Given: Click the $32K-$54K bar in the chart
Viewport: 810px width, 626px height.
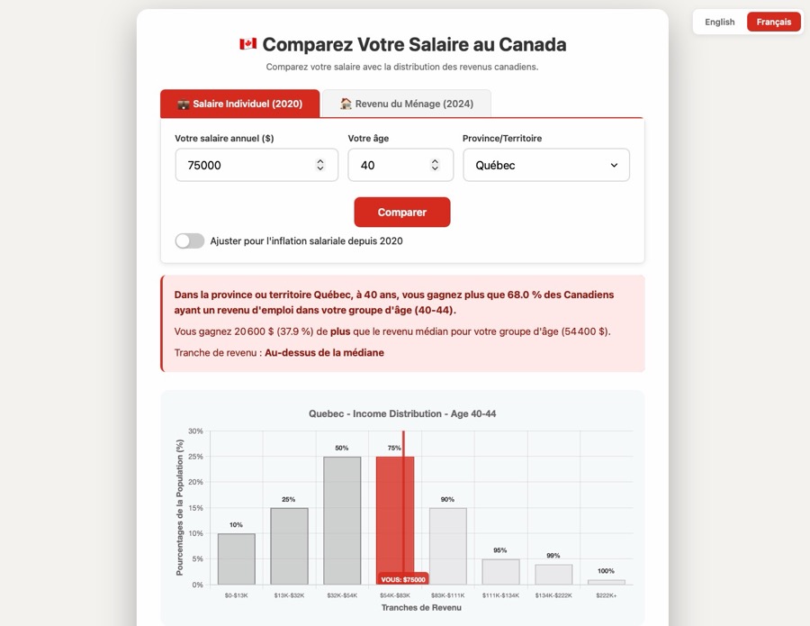Looking at the screenshot, I should [342, 520].
